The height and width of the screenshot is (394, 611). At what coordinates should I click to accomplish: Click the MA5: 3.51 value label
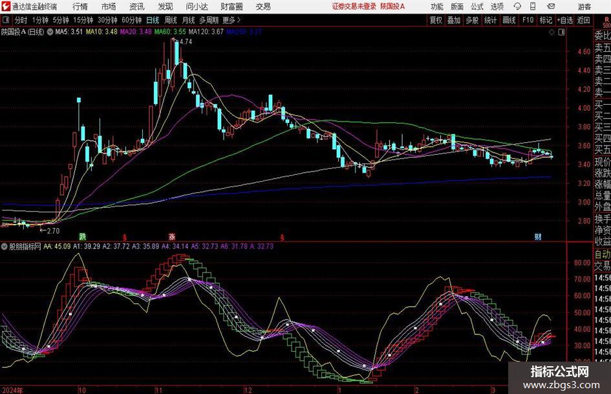pyautogui.click(x=69, y=32)
